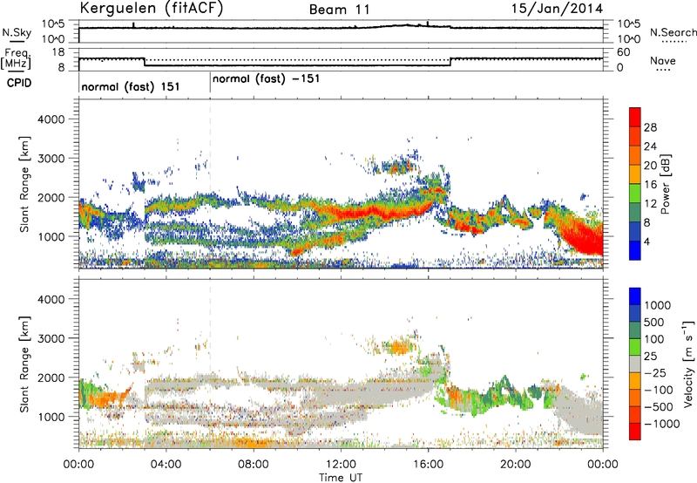Click 'Slant Range [km]' label of velocity panel
The width and height of the screenshot is (697, 483).
tap(24, 364)
